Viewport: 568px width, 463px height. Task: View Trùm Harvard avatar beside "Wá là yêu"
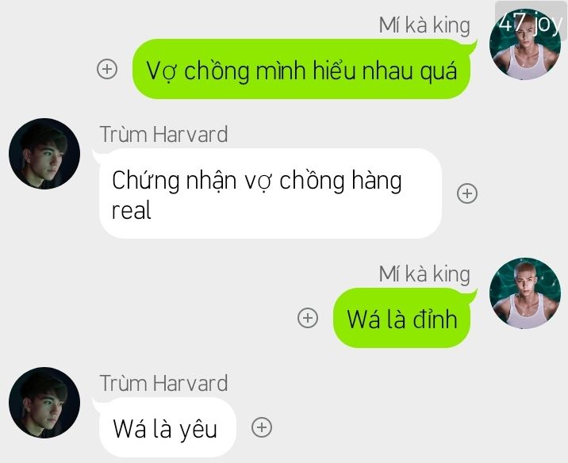coord(44,403)
